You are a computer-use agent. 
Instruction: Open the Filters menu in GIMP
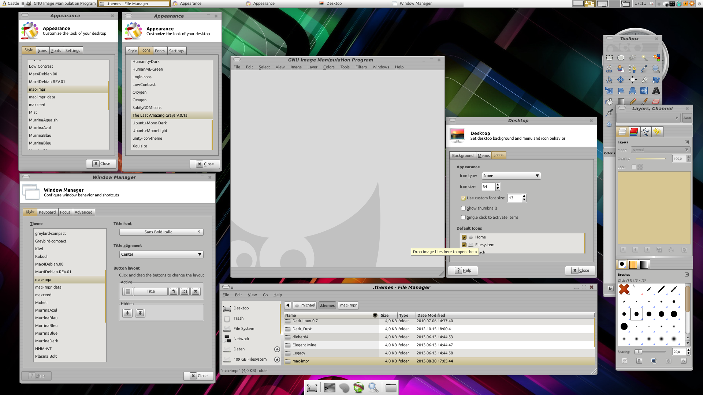pyautogui.click(x=361, y=67)
